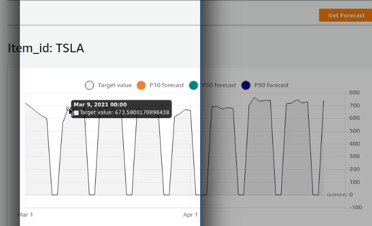The width and height of the screenshot is (372, 226).
Task: Click the Item_id: TSLA heading
Action: click(x=46, y=49)
